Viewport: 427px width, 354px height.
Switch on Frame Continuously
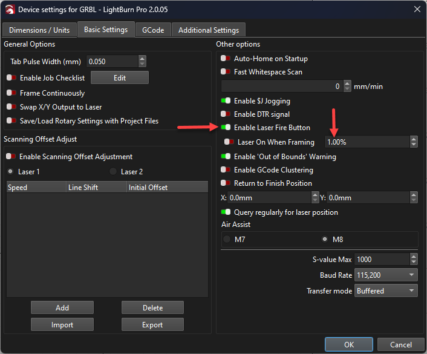point(11,93)
